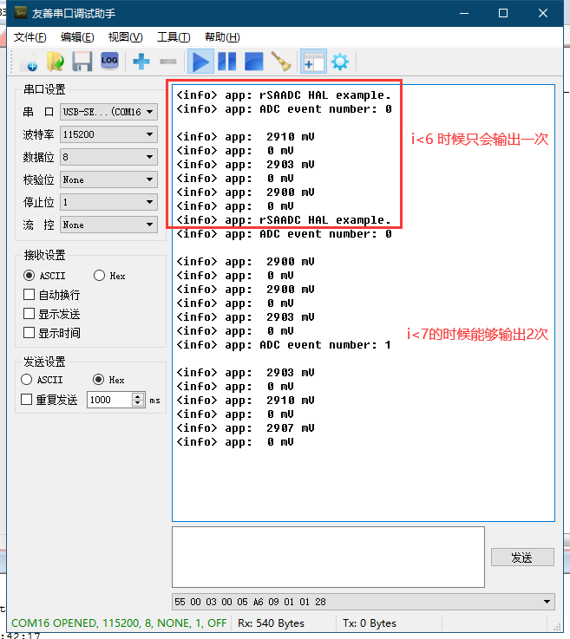This screenshot has height=639, width=570.
Task: Click the blue play start icon
Action: (200, 62)
